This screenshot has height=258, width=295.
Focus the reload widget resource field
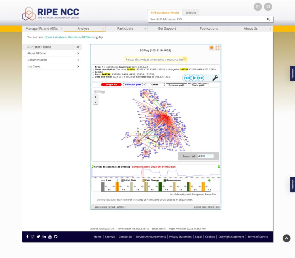(x=156, y=59)
